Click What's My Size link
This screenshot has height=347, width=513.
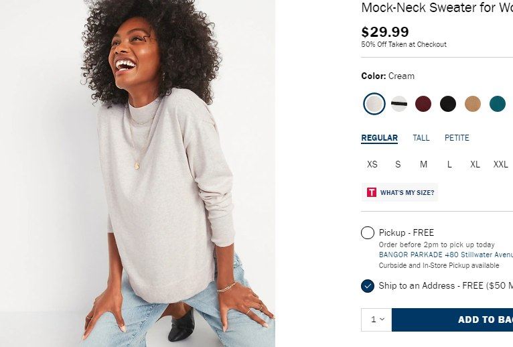(x=407, y=193)
